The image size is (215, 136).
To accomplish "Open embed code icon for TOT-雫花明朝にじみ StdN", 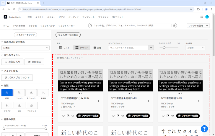I will point(73,116).
